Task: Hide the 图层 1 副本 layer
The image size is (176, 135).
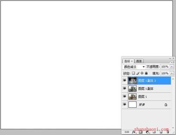Action: (x=125, y=88)
